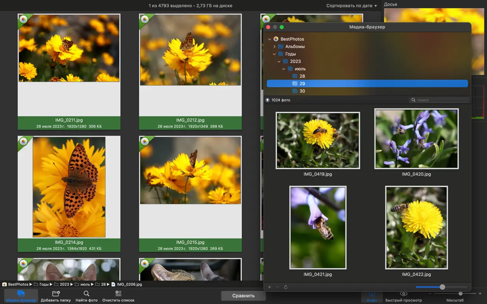
Task: Click Годы in the path bar
Action: [x=41, y=284]
